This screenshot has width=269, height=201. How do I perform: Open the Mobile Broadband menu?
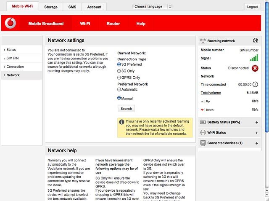[x=46, y=24]
